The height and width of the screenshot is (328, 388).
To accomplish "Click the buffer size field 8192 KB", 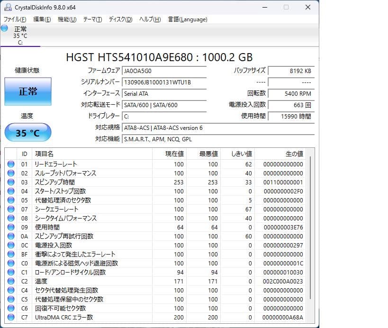I will (291, 71).
